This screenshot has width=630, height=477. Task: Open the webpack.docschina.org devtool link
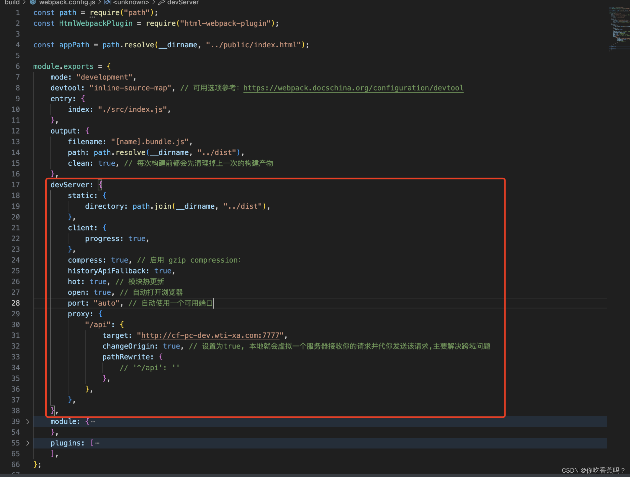[353, 88]
